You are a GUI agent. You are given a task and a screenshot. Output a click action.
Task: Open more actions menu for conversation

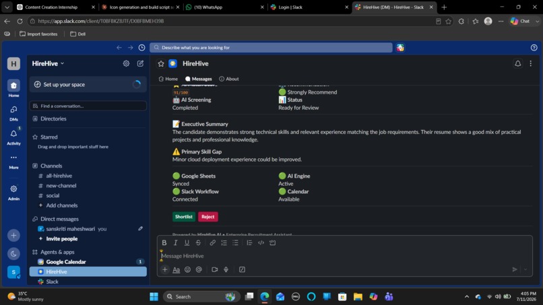(530, 64)
